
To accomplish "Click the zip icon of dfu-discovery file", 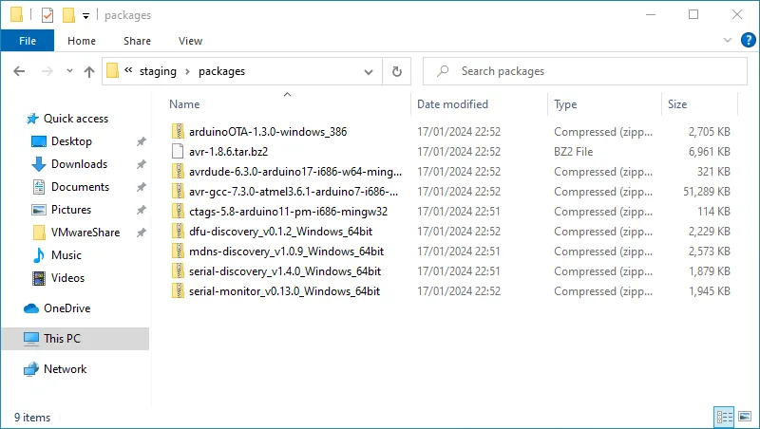I will tap(178, 232).
